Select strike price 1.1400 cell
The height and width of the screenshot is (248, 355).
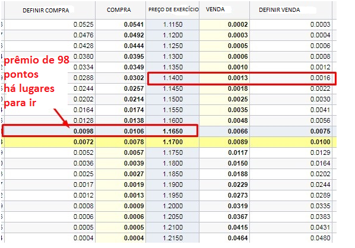click(173, 78)
